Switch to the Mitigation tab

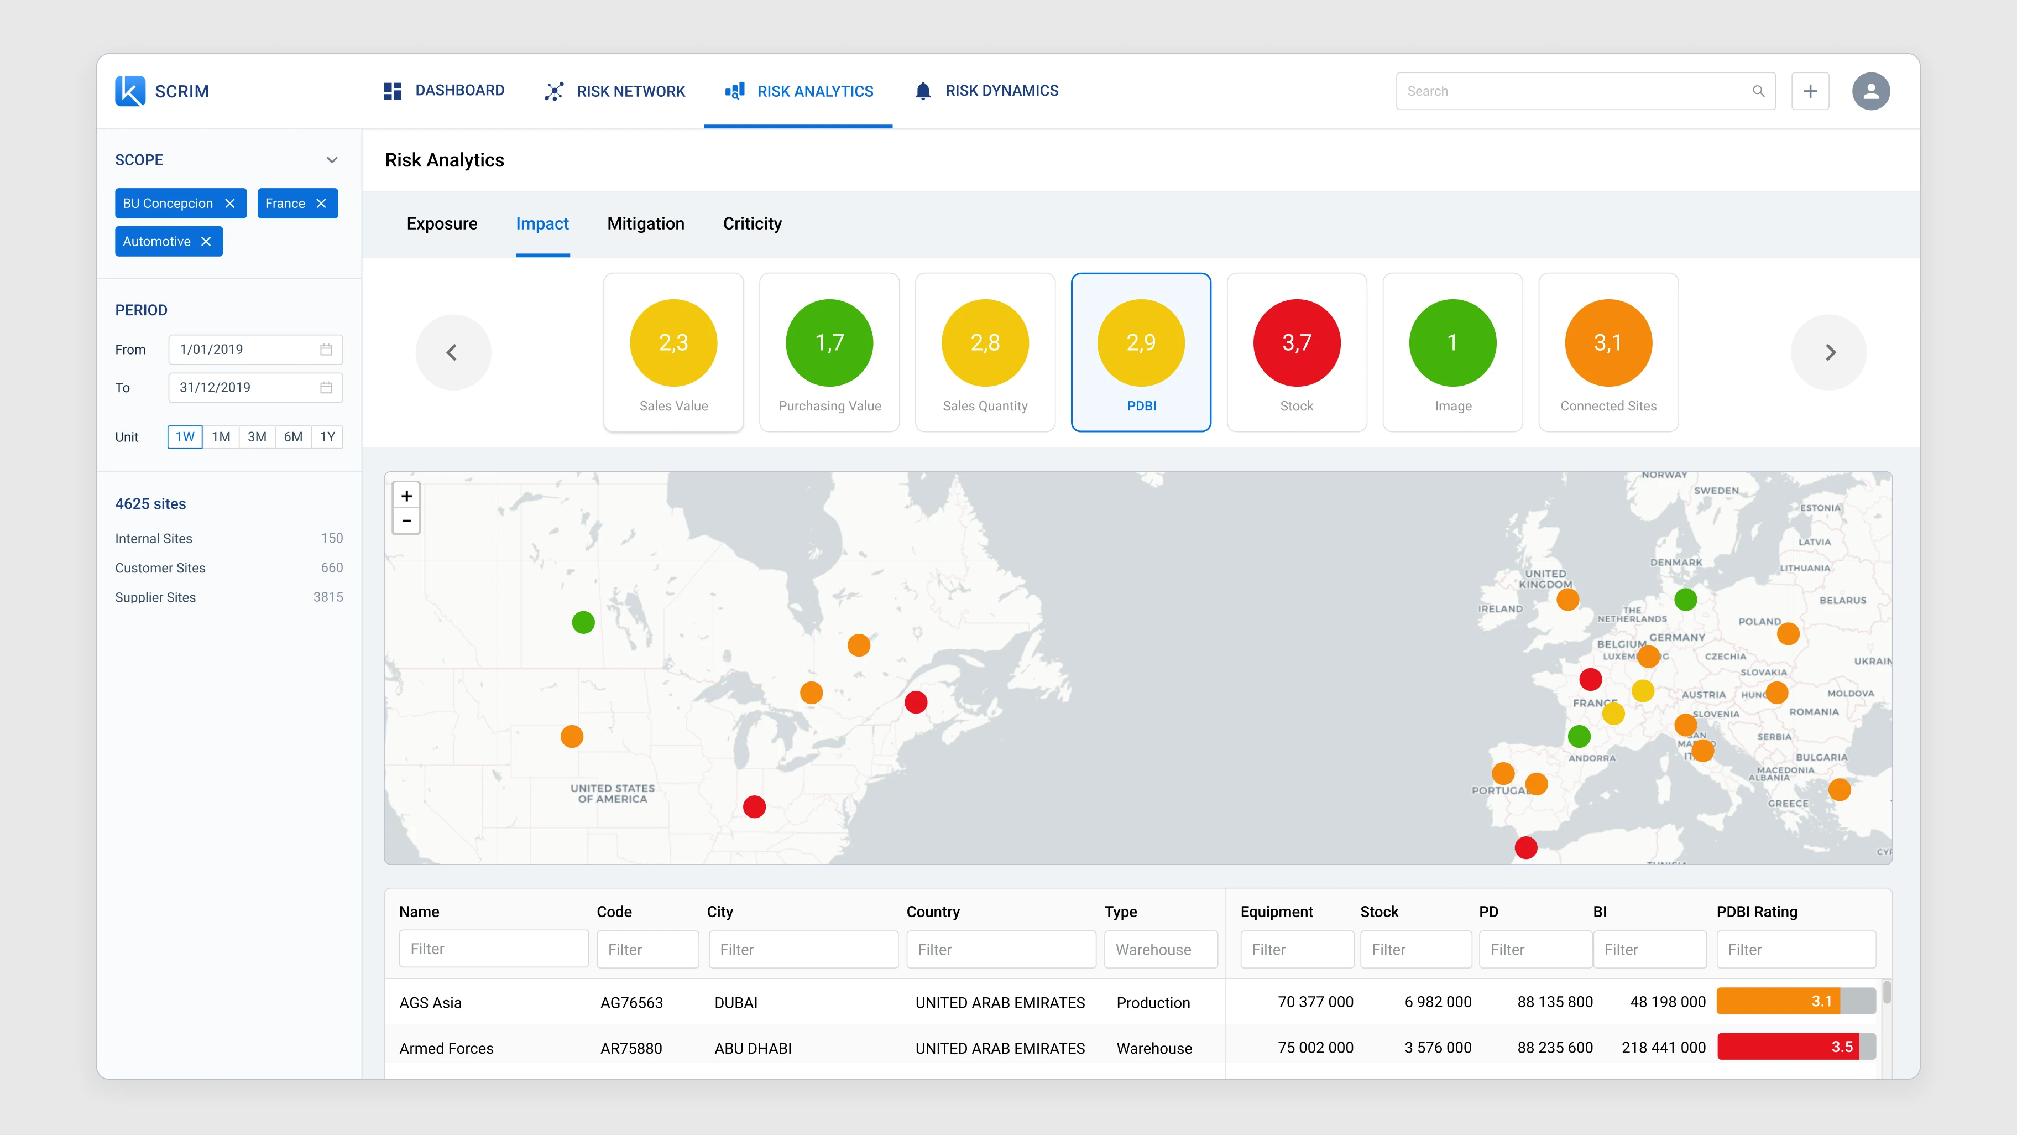tap(645, 224)
